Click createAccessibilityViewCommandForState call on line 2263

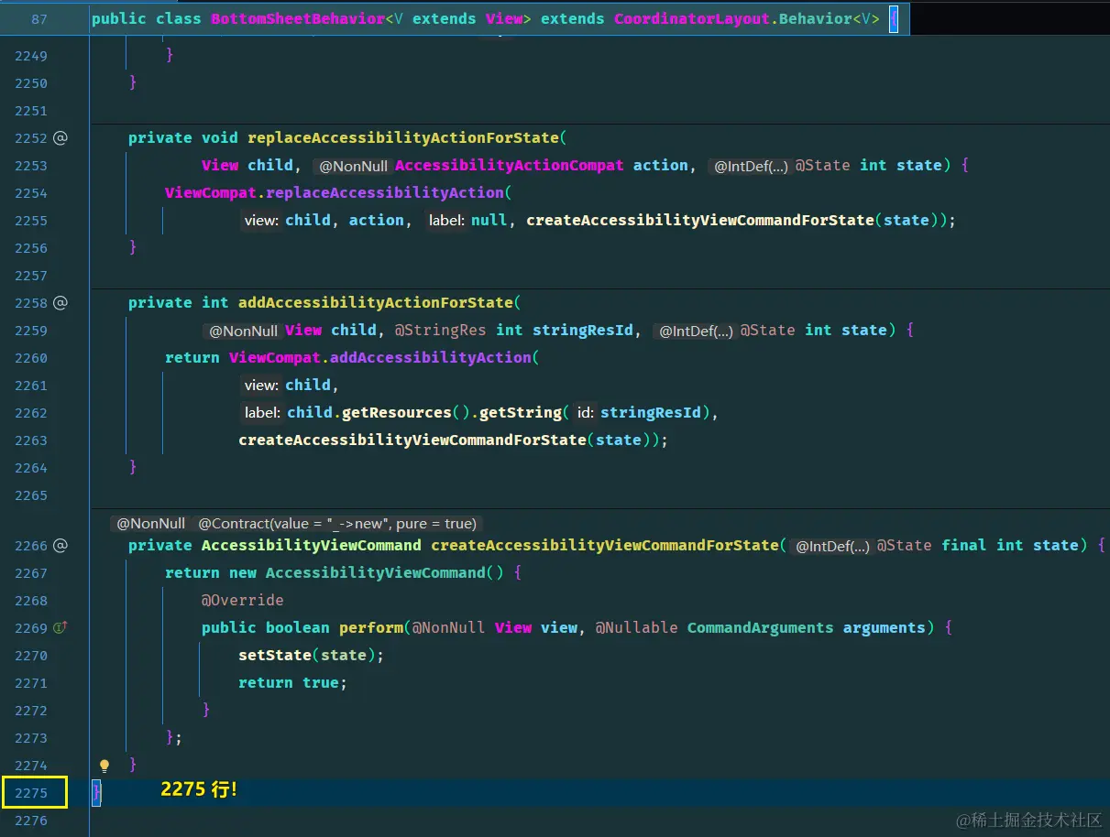pos(412,440)
